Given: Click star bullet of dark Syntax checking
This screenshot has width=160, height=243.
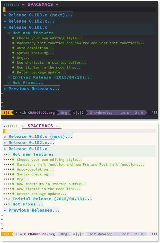Looking at the screenshot, I should point(13,53).
